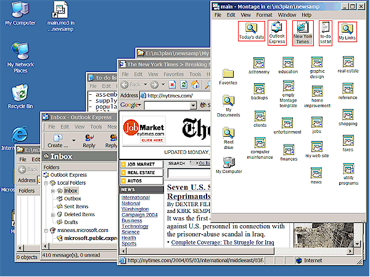Open the to-do list.txt icon
Image resolution: width=370 pixels, height=277 pixels.
tap(326, 33)
